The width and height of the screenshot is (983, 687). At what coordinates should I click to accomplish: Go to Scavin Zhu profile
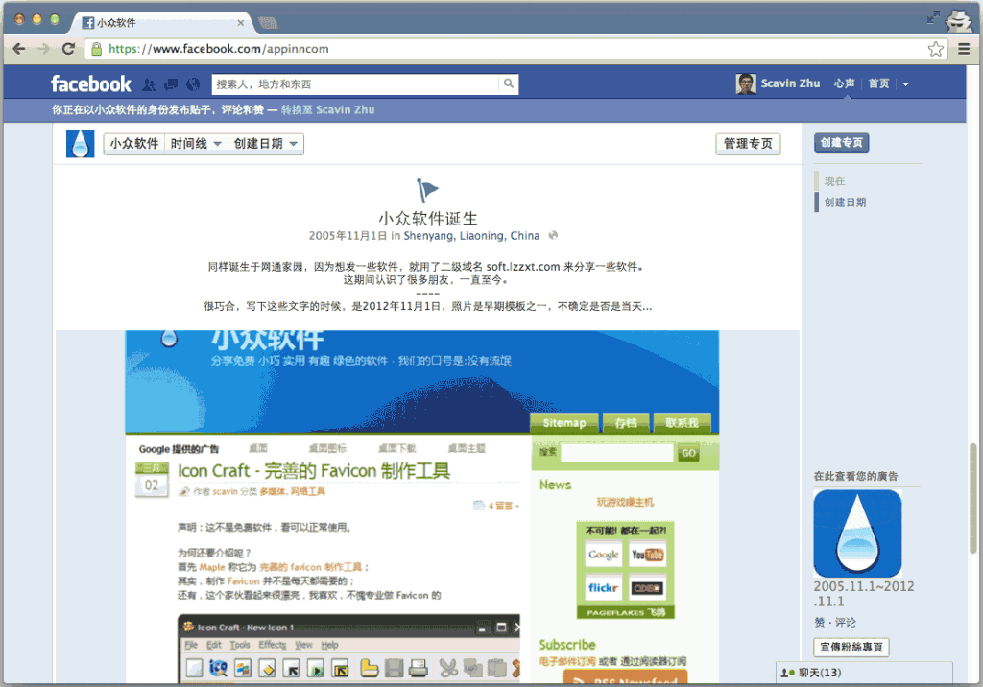(x=790, y=83)
